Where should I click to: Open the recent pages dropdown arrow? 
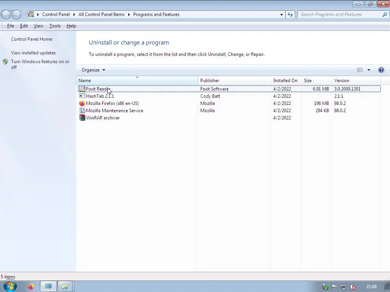pos(24,14)
